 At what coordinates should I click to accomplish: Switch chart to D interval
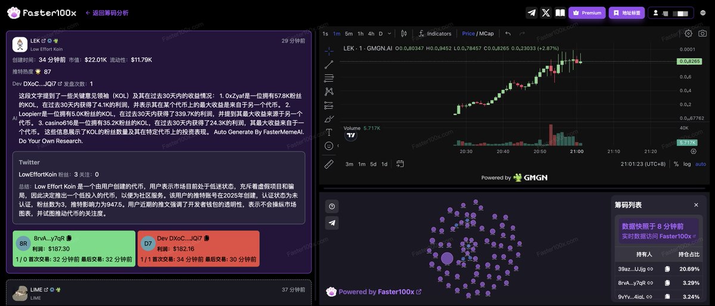pos(381,34)
